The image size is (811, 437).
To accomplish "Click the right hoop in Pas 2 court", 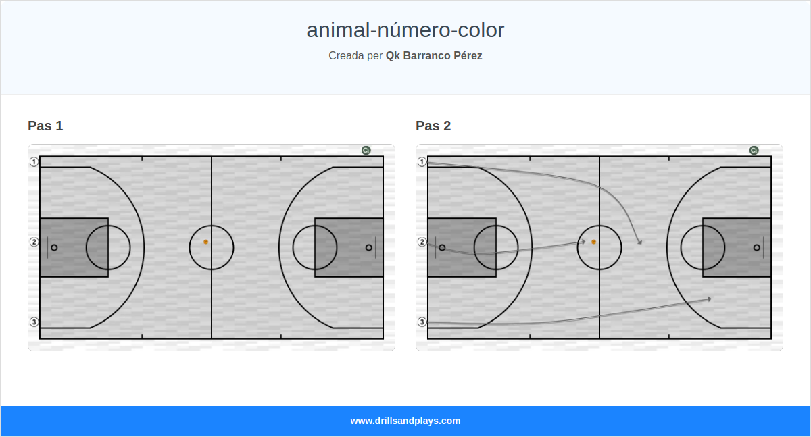I will [756, 247].
